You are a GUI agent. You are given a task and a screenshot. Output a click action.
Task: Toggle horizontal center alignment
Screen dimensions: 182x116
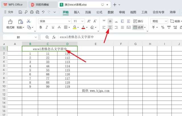110,27
